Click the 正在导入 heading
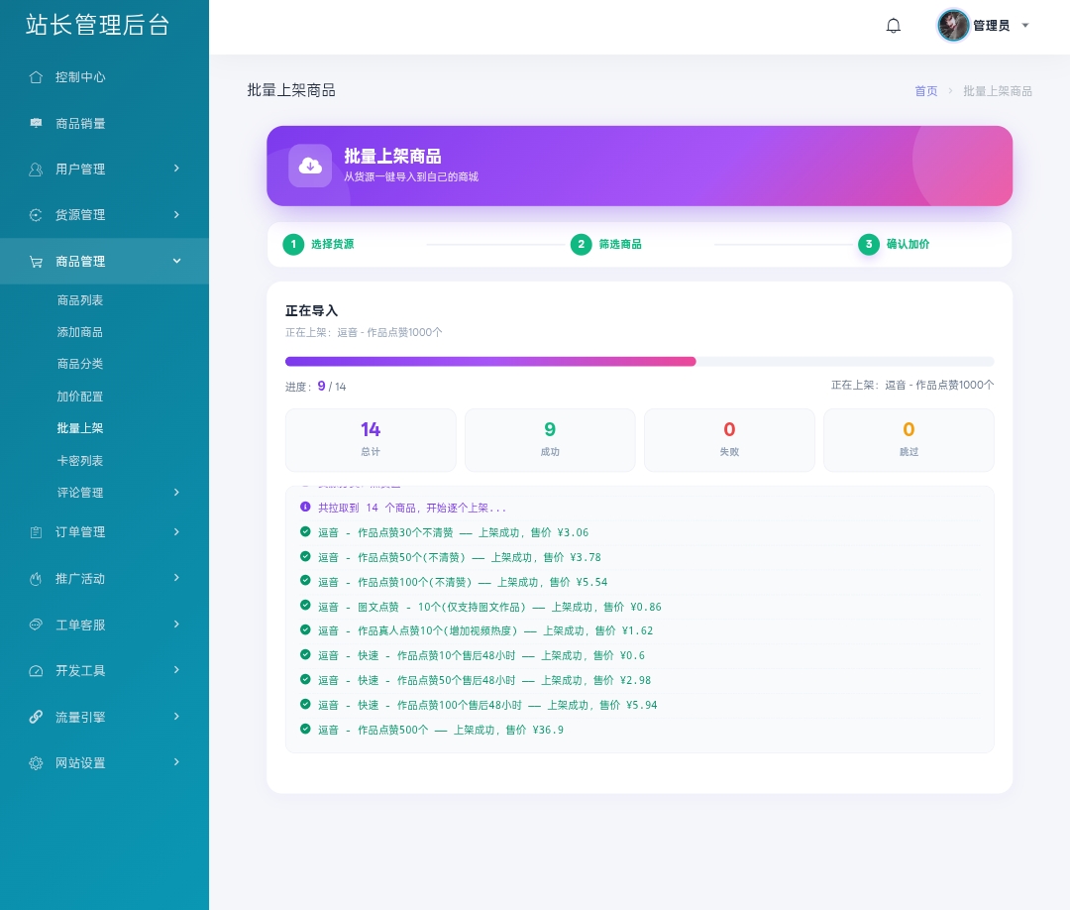 point(311,310)
